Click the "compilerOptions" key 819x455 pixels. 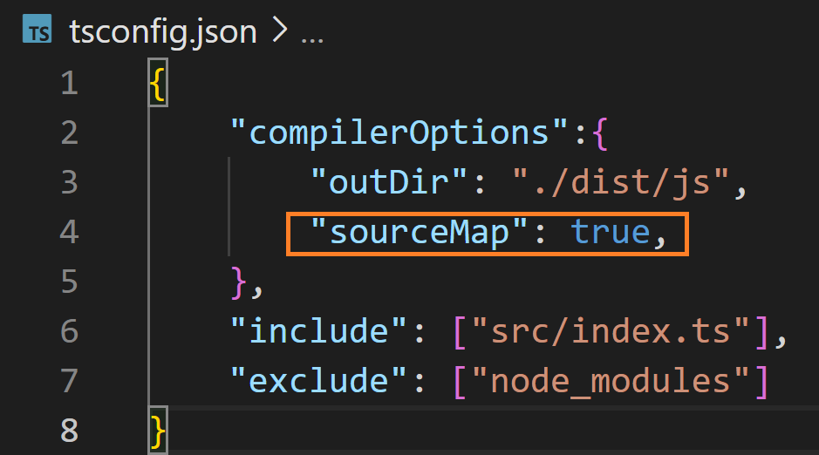click(x=399, y=132)
